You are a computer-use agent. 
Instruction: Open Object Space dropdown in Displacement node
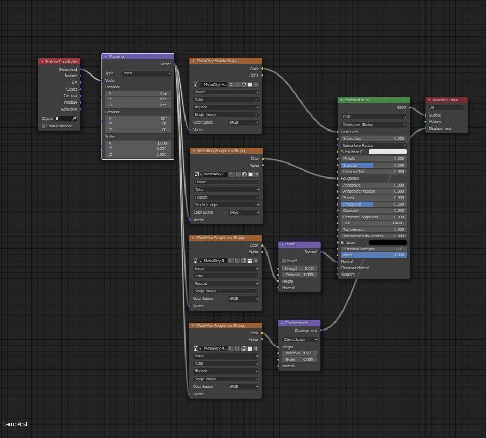click(300, 340)
